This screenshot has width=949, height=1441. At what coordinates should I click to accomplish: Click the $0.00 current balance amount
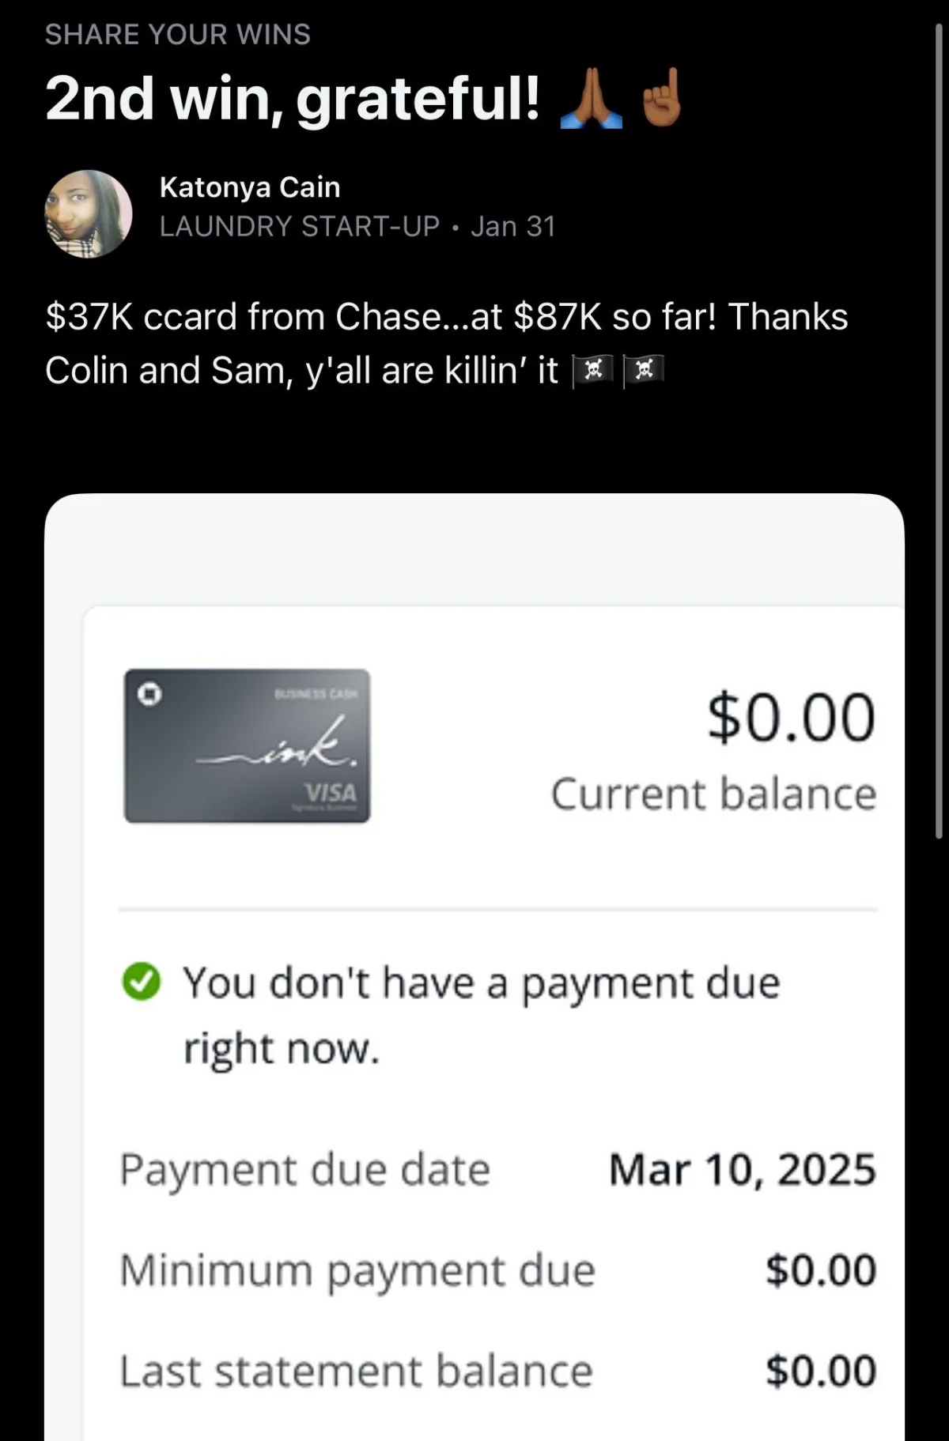791,718
